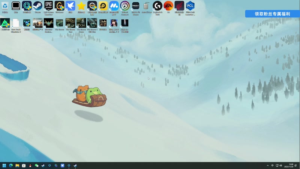The height and width of the screenshot is (169, 300).
Task: Open WeChat from the taskbar
Action: pyautogui.click(x=36, y=166)
